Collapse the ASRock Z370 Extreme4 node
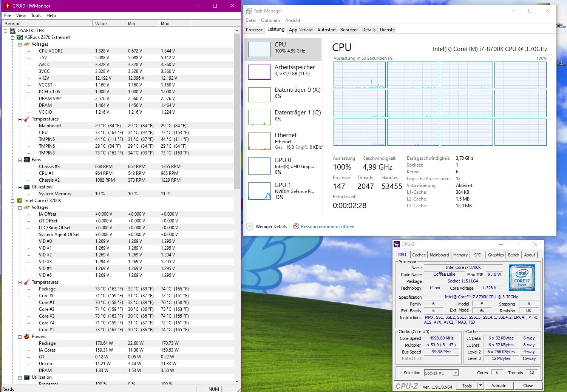The height and width of the screenshot is (392, 567). pos(13,37)
